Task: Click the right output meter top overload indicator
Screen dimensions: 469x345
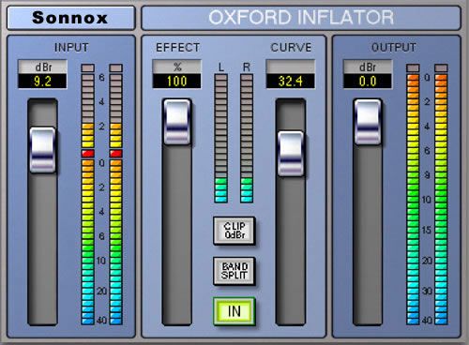Action: [441, 67]
